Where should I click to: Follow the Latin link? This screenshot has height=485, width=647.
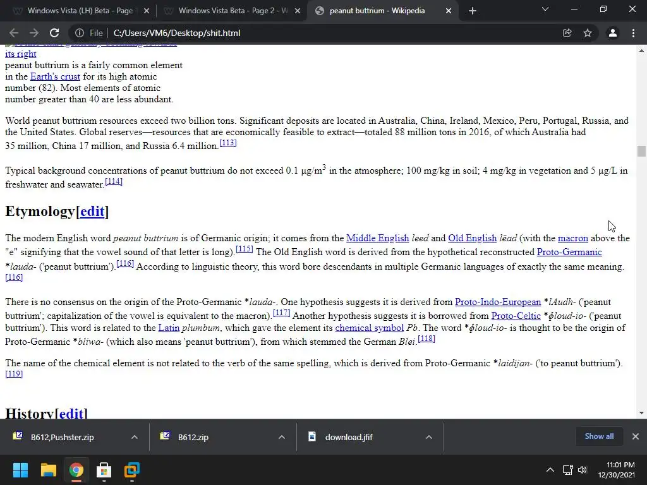tap(169, 328)
